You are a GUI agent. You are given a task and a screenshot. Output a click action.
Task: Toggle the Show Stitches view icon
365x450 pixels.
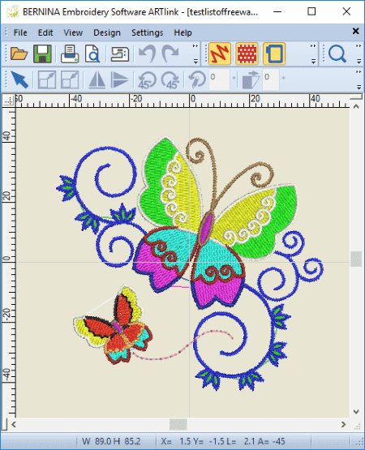coord(220,54)
